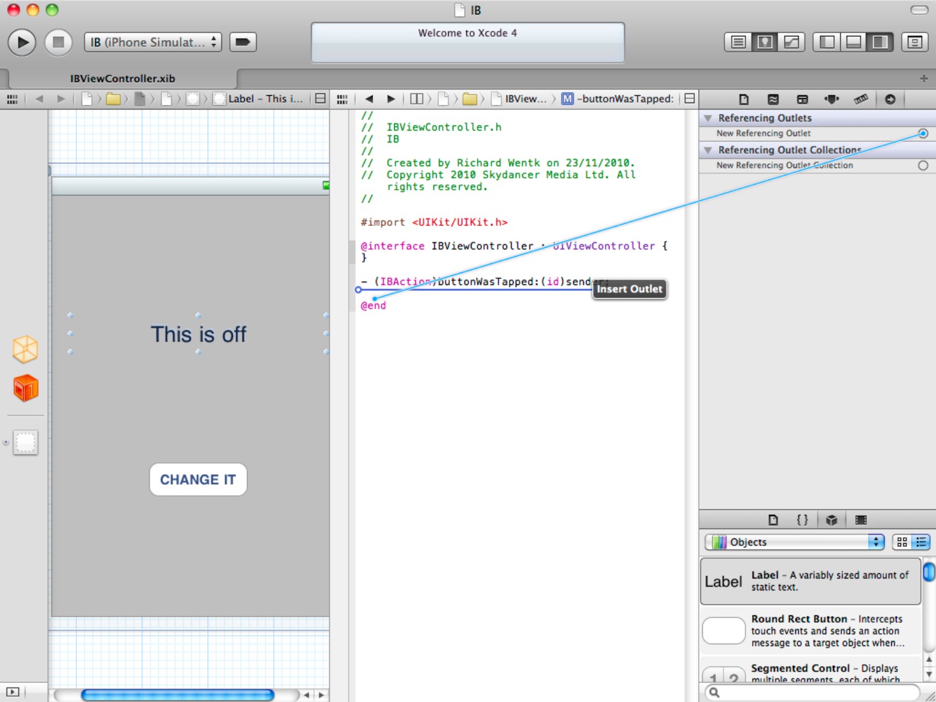
Task: Click the canvas scroll right arrow
Action: click(321, 695)
